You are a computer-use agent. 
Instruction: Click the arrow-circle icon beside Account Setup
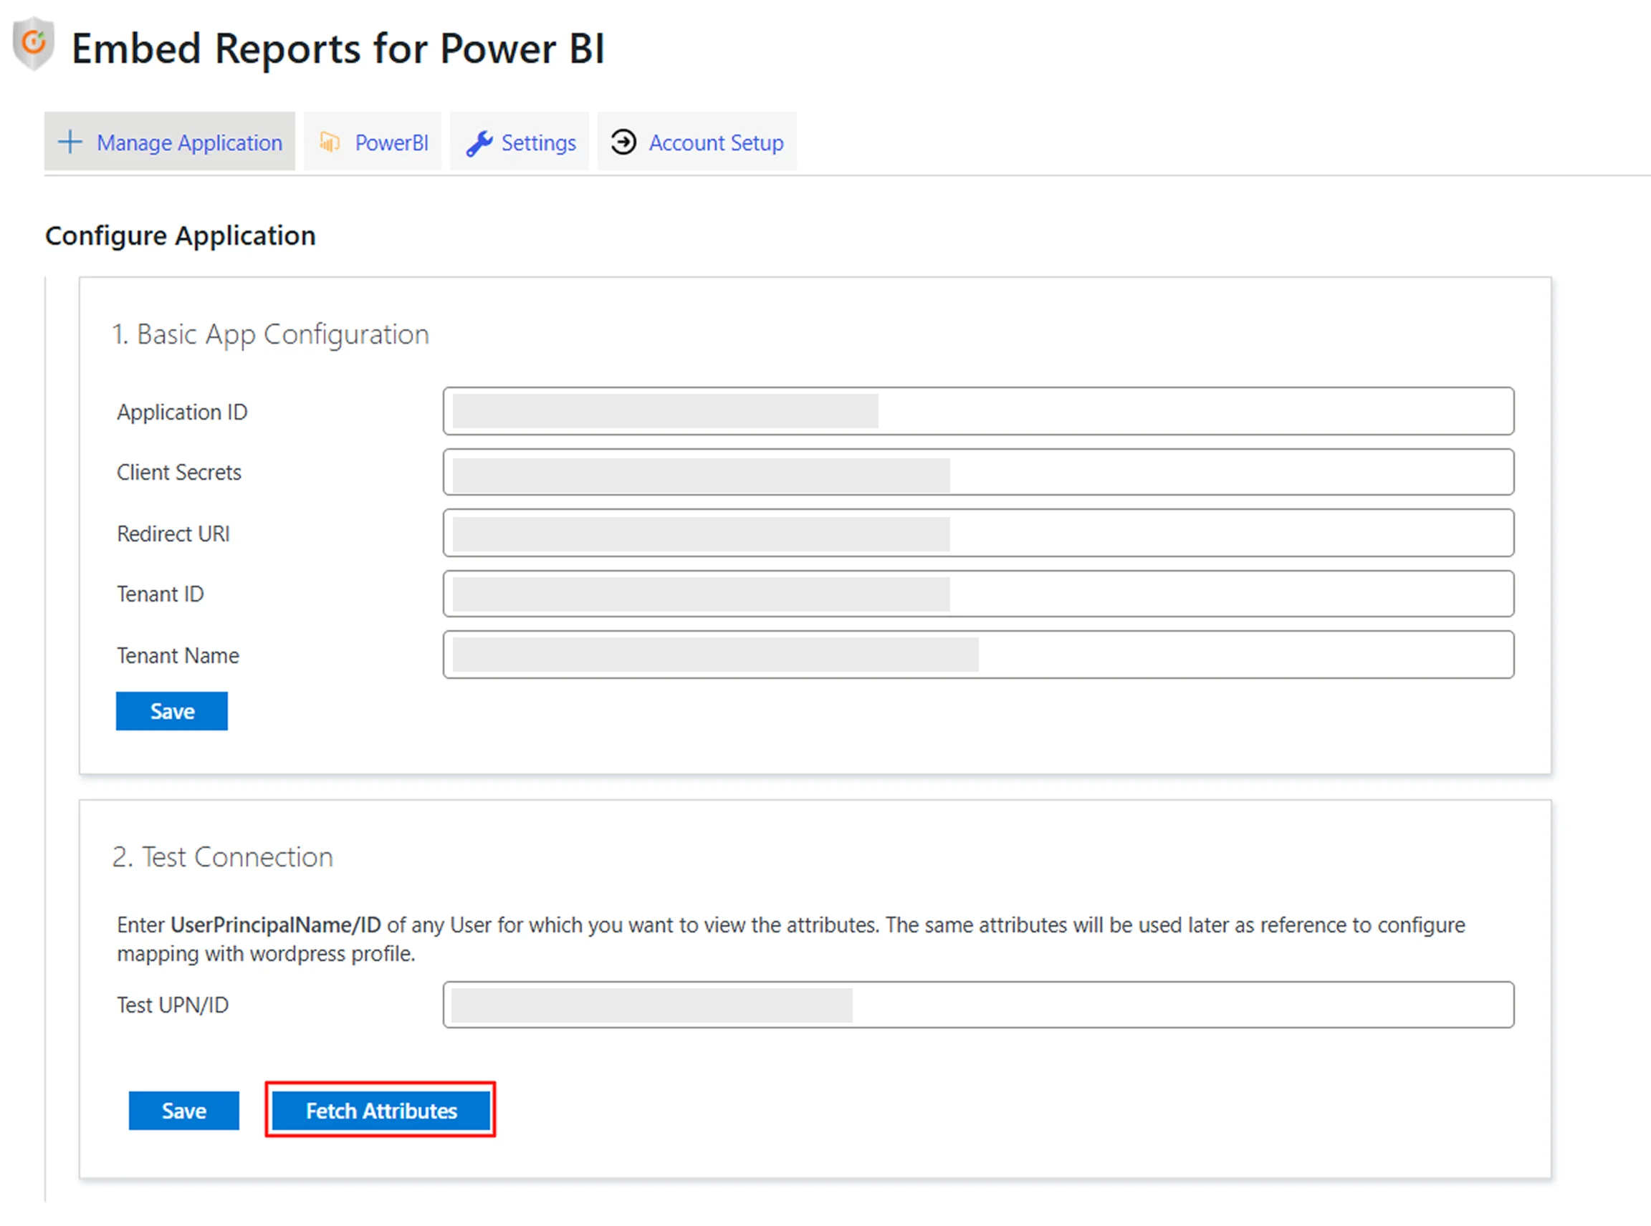point(623,141)
